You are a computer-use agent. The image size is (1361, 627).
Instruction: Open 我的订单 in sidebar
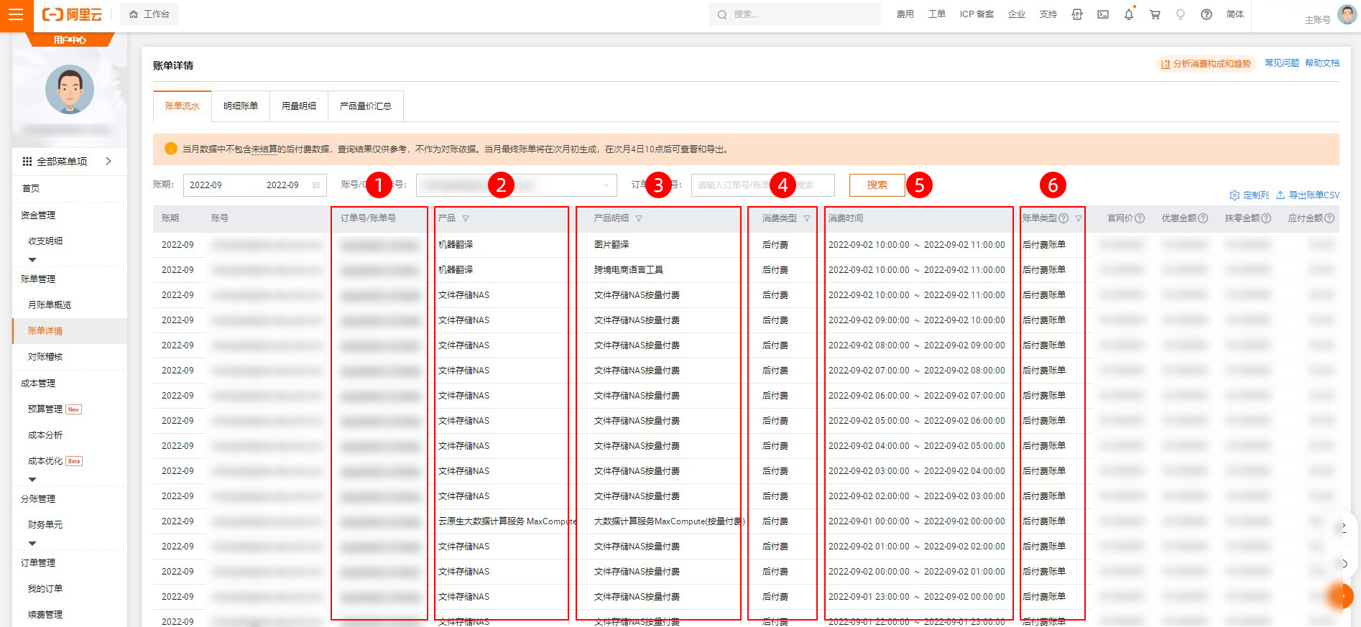point(45,589)
